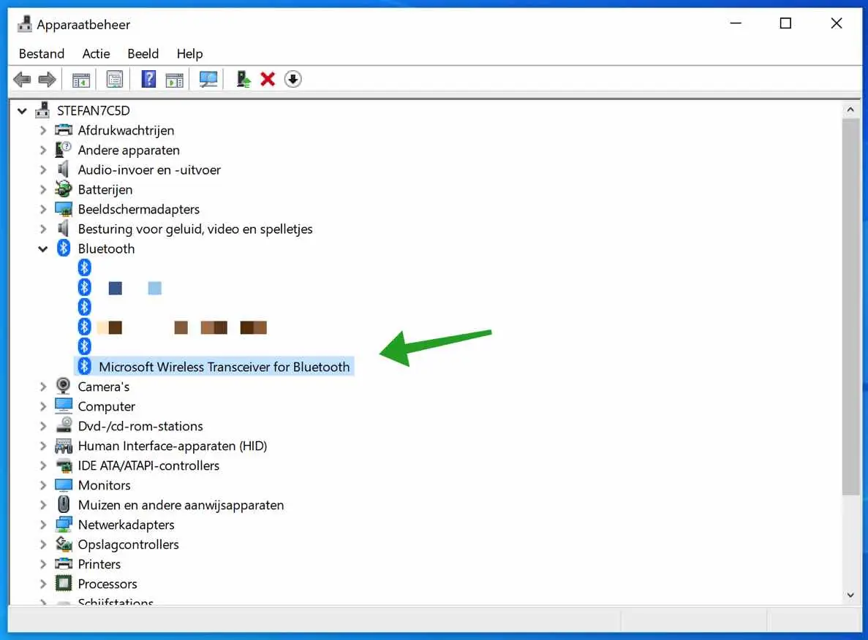
Task: Select Muizen en andere aanwijsapparaten row
Action: point(181,505)
